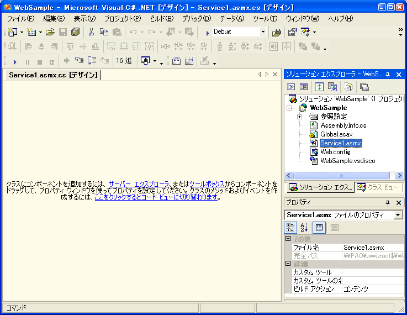
Task: Click the ビルド アクション value コンテンツ
Action: (x=373, y=289)
